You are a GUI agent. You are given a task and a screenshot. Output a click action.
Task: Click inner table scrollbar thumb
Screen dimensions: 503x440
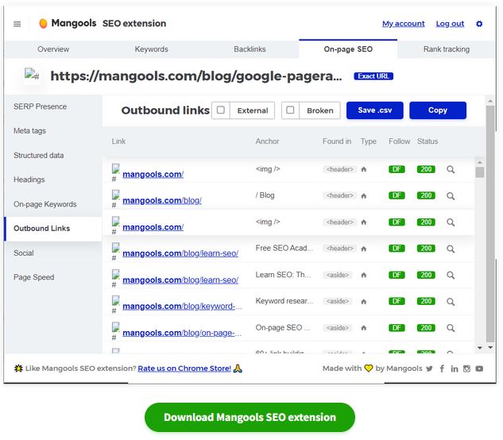point(480,172)
